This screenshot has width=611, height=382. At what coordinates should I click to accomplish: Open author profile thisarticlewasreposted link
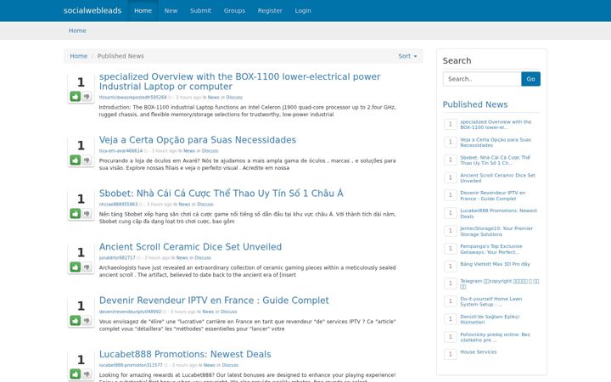(132, 98)
